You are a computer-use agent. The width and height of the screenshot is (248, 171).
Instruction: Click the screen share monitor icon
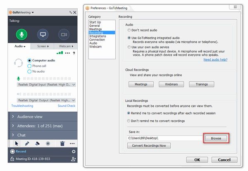(x=43, y=34)
